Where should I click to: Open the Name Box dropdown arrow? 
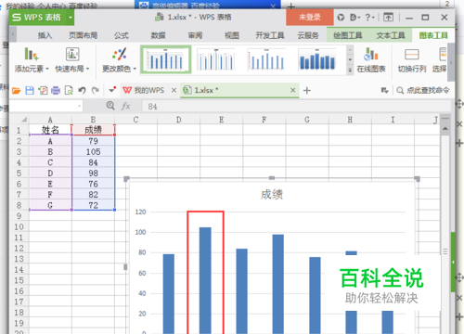(x=80, y=107)
